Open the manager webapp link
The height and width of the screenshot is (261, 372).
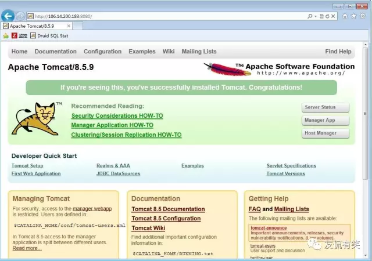coord(92,209)
